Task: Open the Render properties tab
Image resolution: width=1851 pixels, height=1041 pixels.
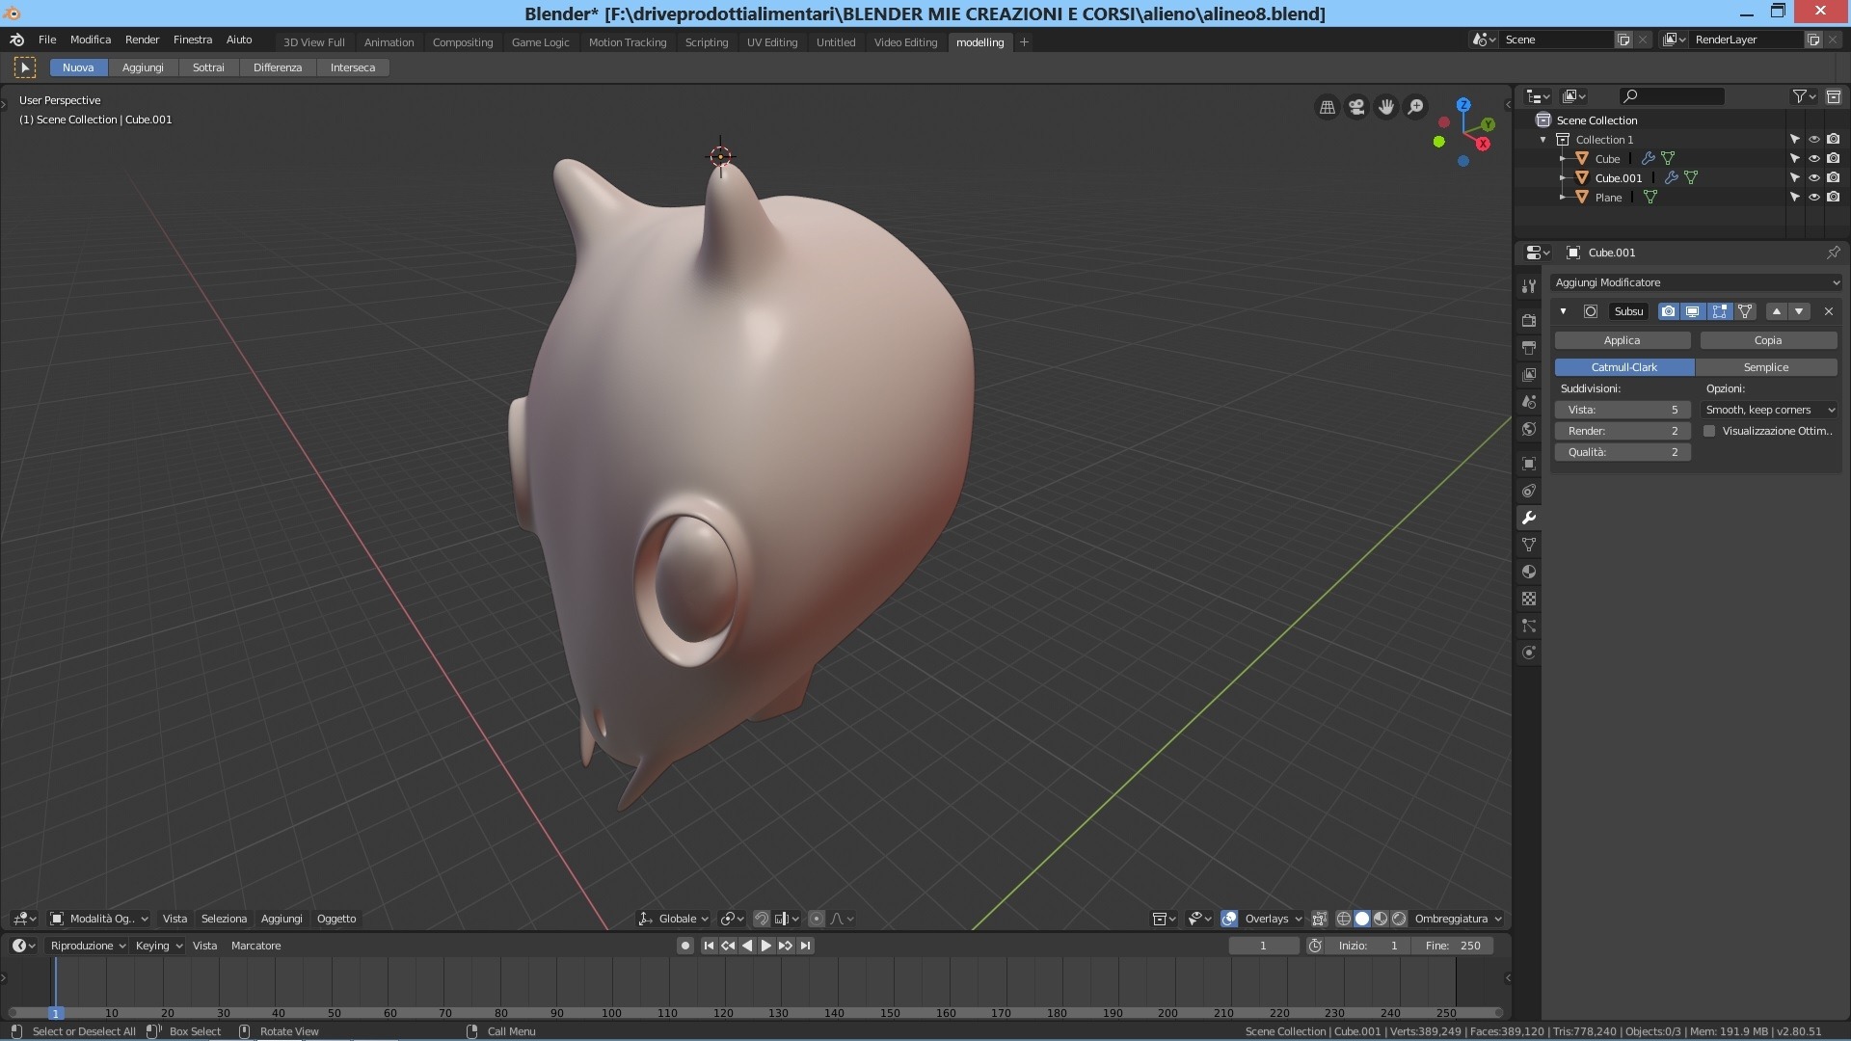Action: click(x=1529, y=320)
